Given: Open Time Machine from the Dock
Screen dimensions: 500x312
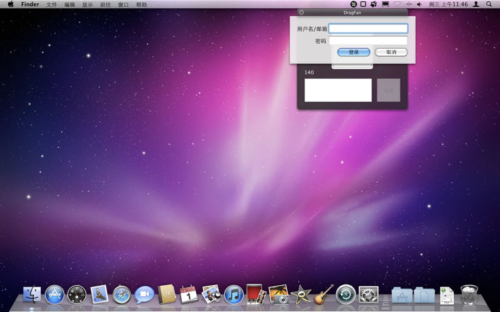Looking at the screenshot, I should point(346,295).
